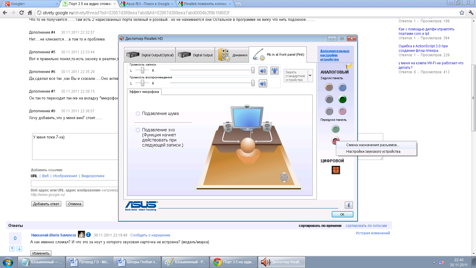Choose Настройки звукового устройства from context menu

tap(376, 152)
